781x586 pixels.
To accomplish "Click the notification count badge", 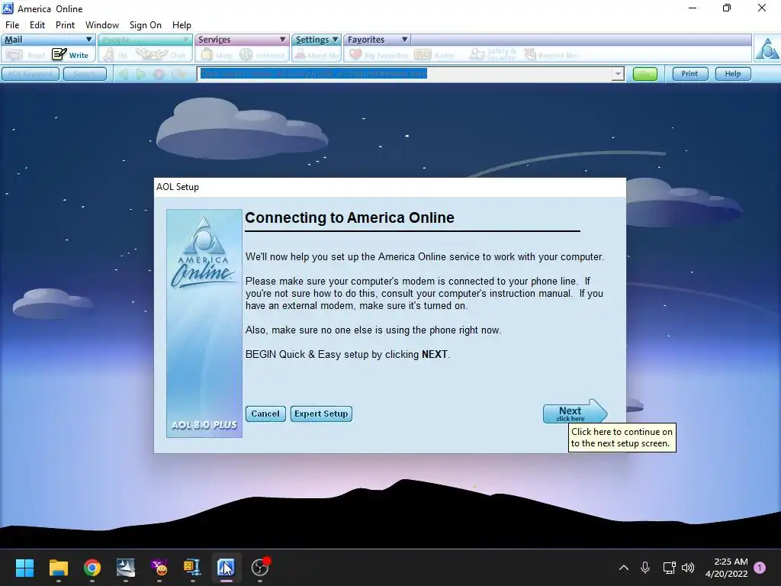I will click(760, 568).
